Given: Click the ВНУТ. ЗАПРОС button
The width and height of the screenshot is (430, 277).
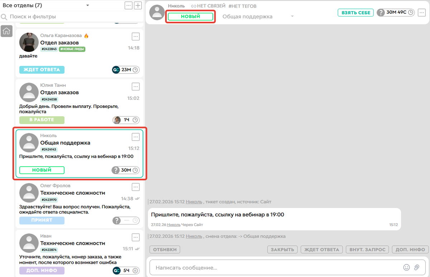Looking at the screenshot, I should click(x=367, y=250).
